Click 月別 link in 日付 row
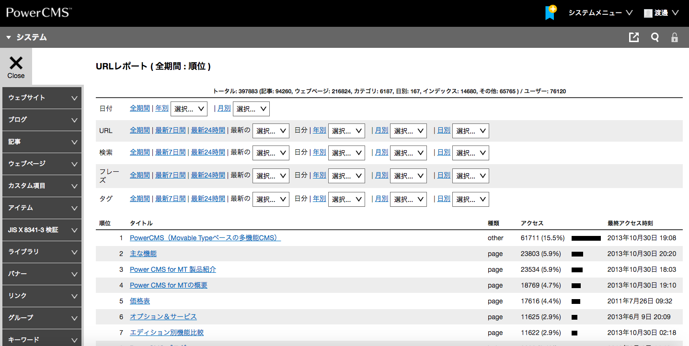This screenshot has height=346, width=689. (x=224, y=108)
